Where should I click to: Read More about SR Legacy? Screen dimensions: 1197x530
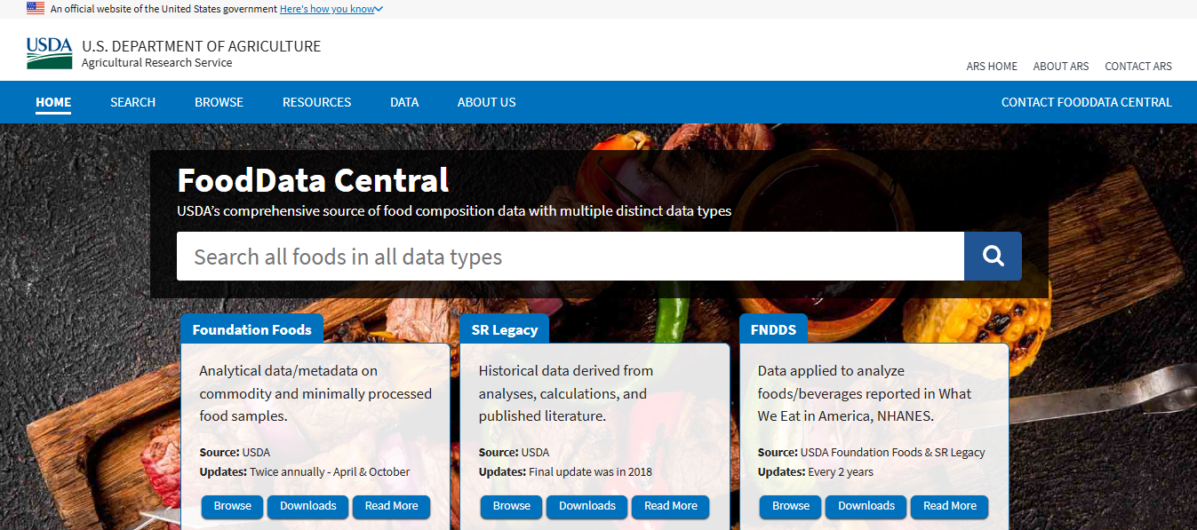(x=671, y=507)
